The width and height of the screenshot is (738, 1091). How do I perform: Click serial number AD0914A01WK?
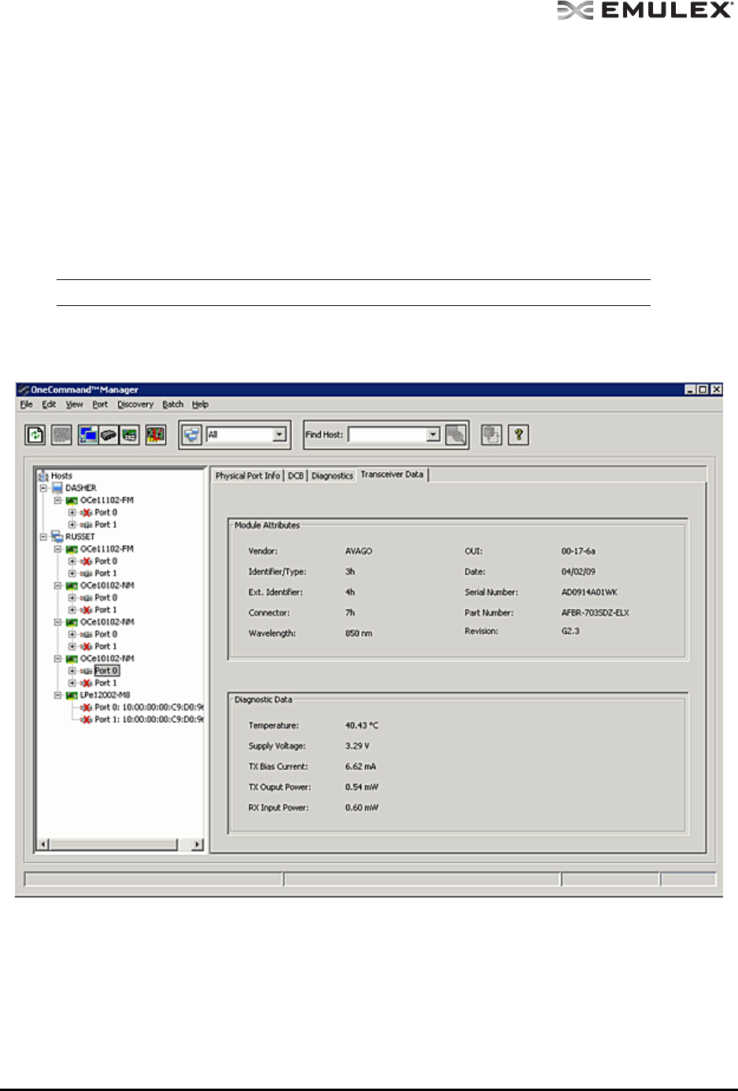(589, 592)
